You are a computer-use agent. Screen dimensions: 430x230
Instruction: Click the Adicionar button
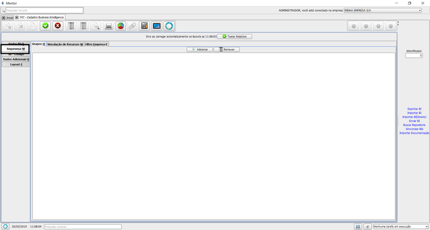click(199, 49)
